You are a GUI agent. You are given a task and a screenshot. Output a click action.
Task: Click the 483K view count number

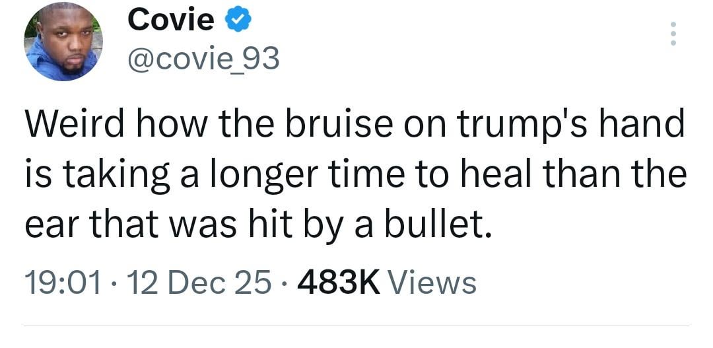click(x=339, y=283)
